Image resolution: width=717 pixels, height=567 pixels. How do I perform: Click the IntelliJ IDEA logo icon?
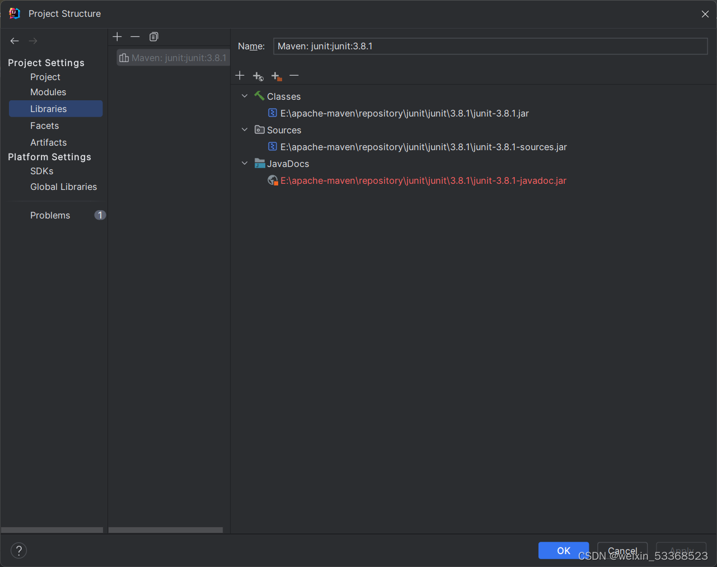15,13
